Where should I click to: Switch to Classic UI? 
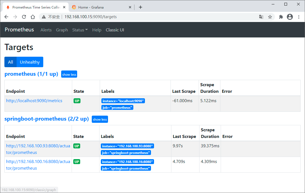click(115, 30)
